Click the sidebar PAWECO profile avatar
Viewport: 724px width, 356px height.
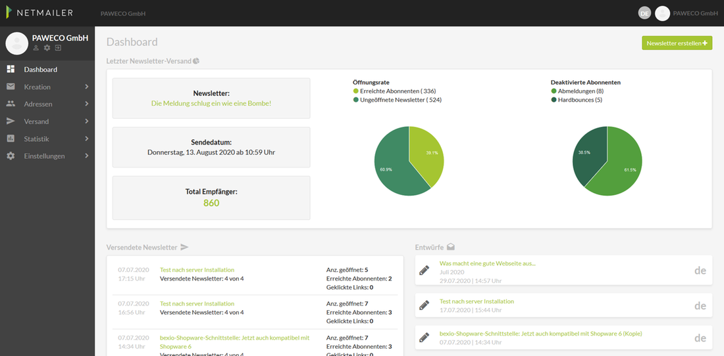point(17,43)
